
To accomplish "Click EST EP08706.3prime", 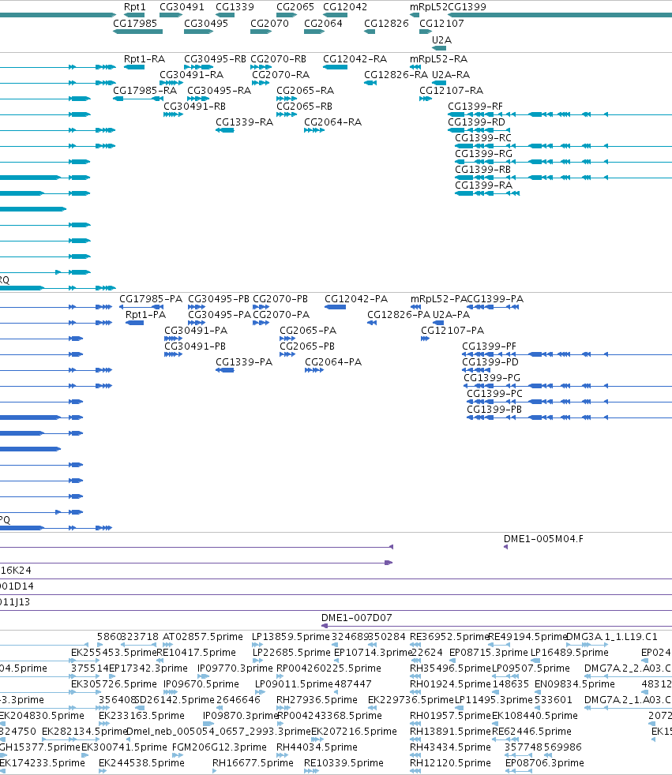I will (544, 764).
